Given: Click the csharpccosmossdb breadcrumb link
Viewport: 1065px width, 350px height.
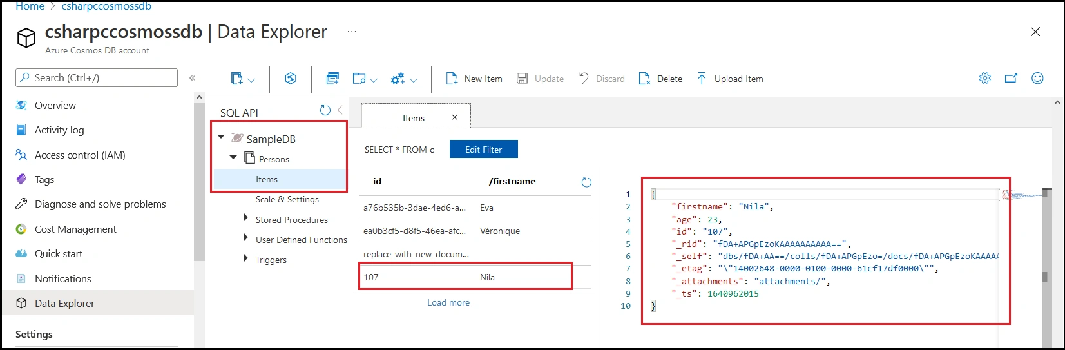Looking at the screenshot, I should (106, 6).
